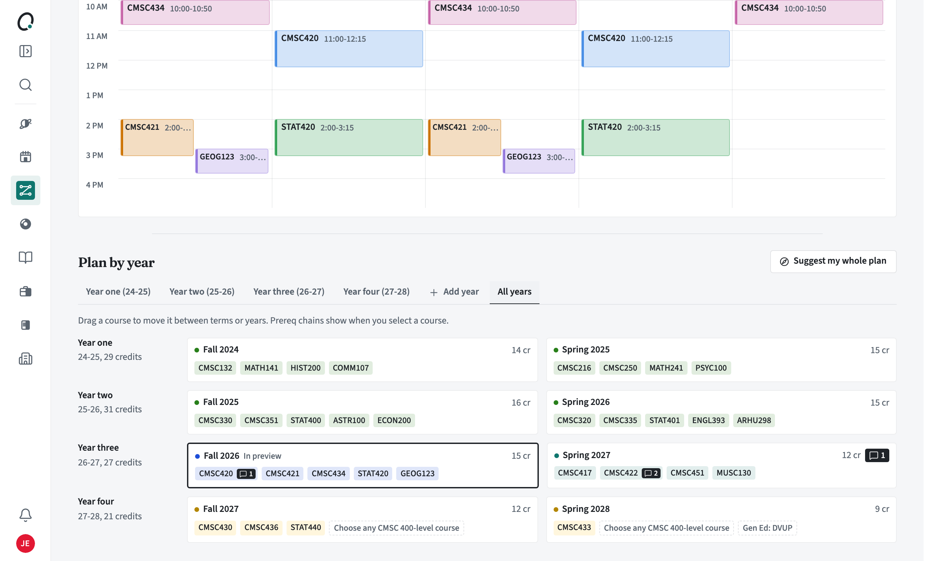The height and width of the screenshot is (561, 931).
Task: Select the CMSC436 course chip
Action: tap(261, 528)
